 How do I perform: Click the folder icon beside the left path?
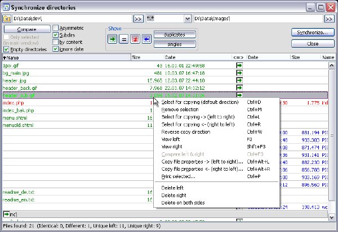point(7,19)
